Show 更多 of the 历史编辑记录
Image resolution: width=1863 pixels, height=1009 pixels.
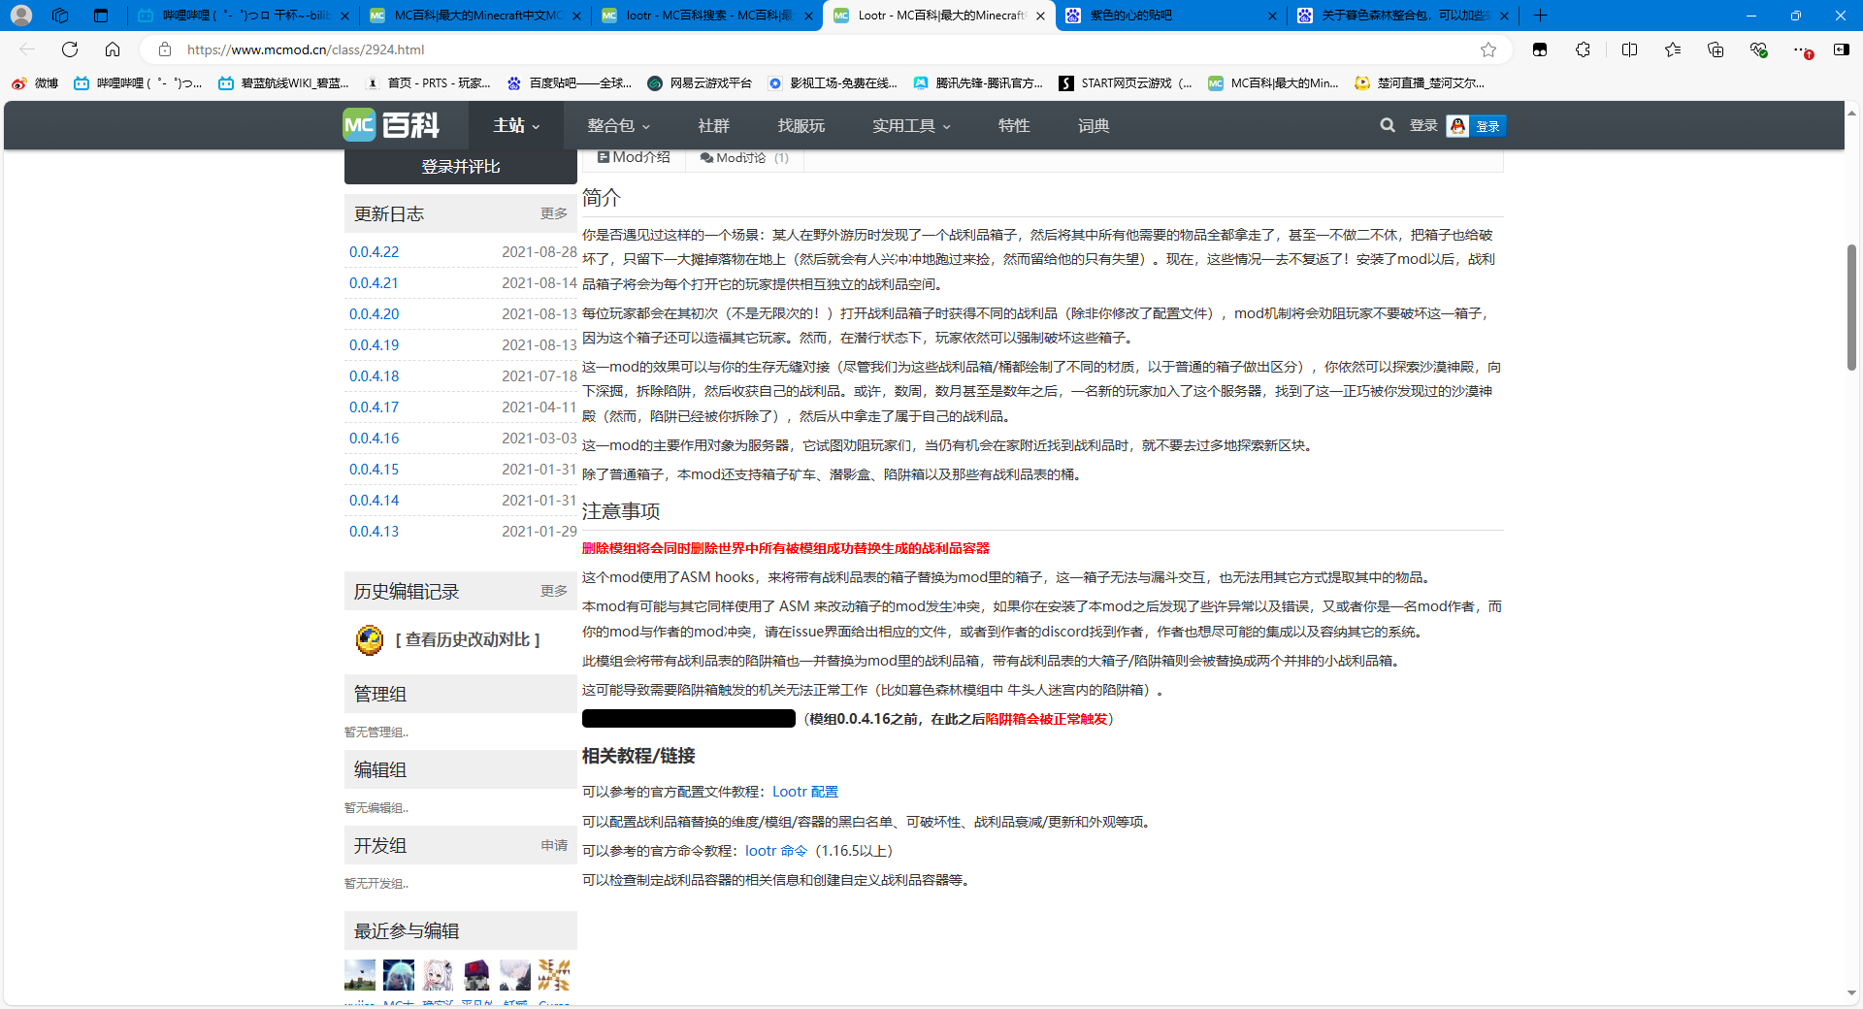tap(554, 591)
